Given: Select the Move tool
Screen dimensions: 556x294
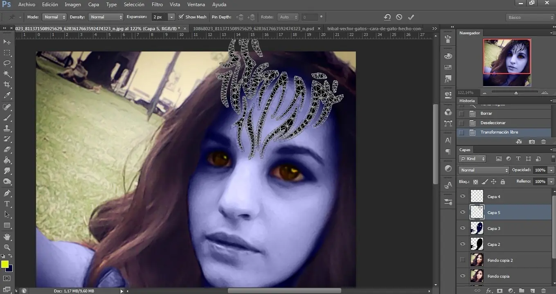Looking at the screenshot, I should click(7, 42).
